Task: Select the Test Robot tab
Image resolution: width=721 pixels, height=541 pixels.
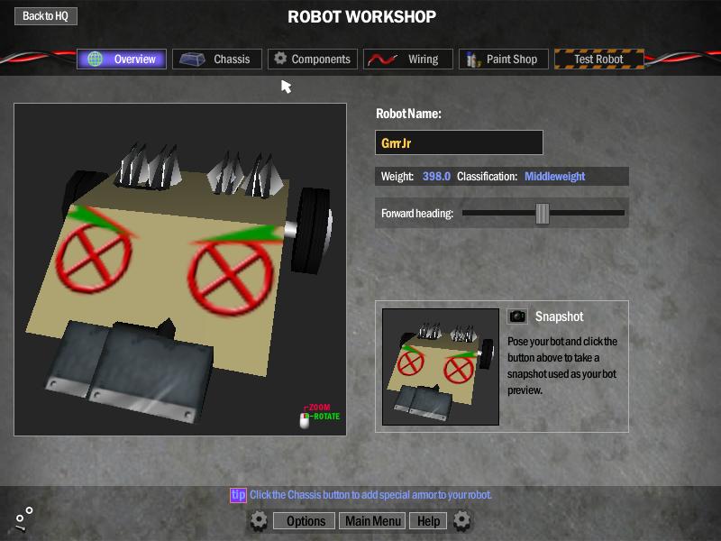Action: [x=598, y=59]
